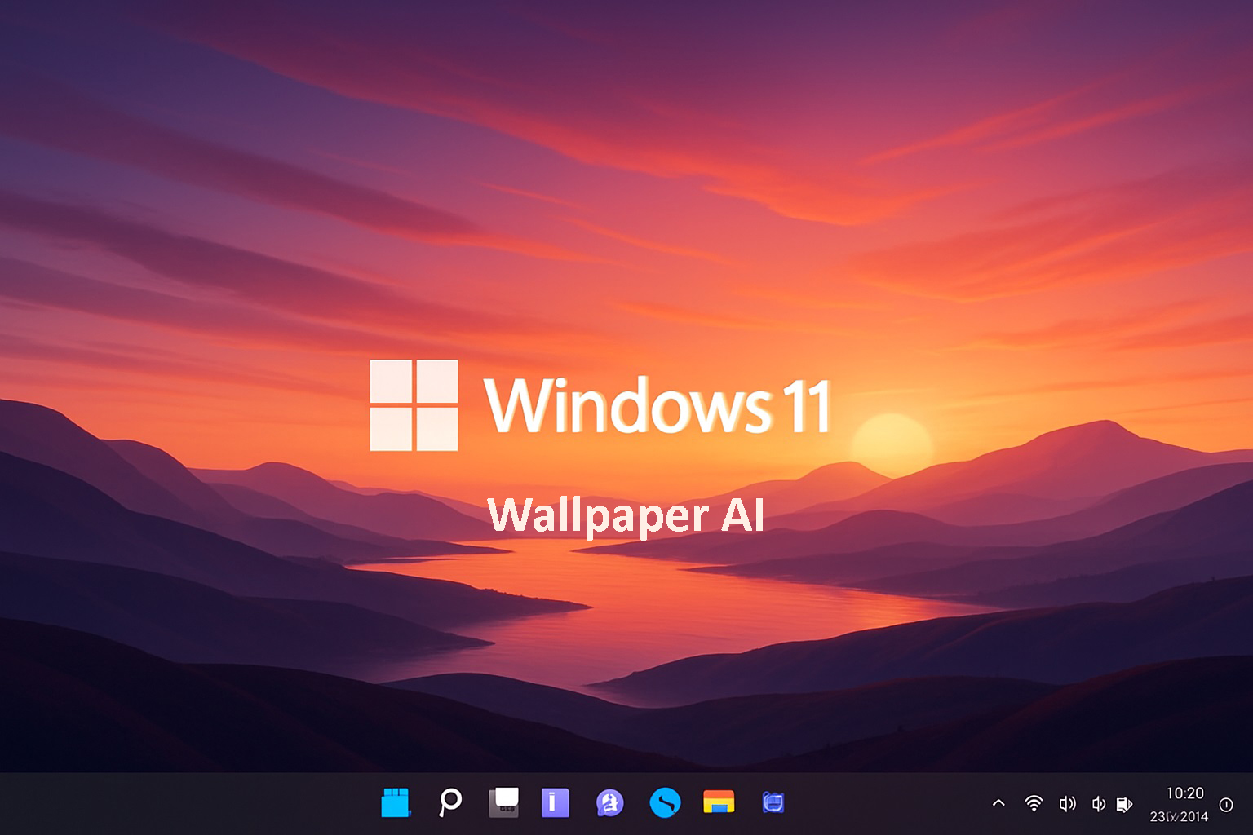Click the speaker icon beside the battery icon
1253x835 pixels.
[1099, 804]
